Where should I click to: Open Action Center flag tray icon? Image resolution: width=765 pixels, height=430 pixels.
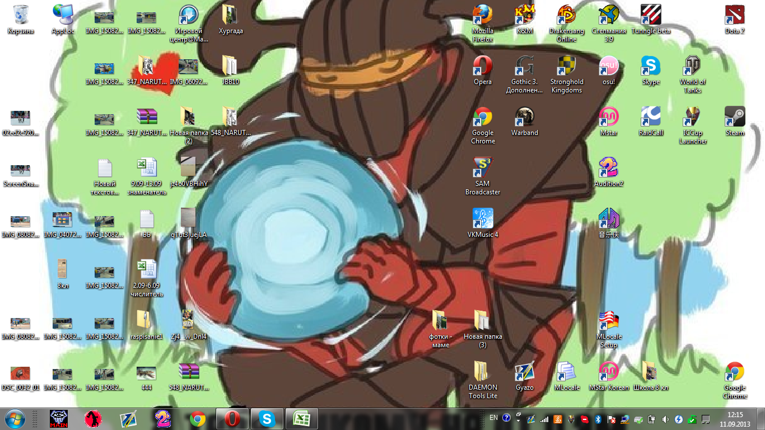pos(612,419)
